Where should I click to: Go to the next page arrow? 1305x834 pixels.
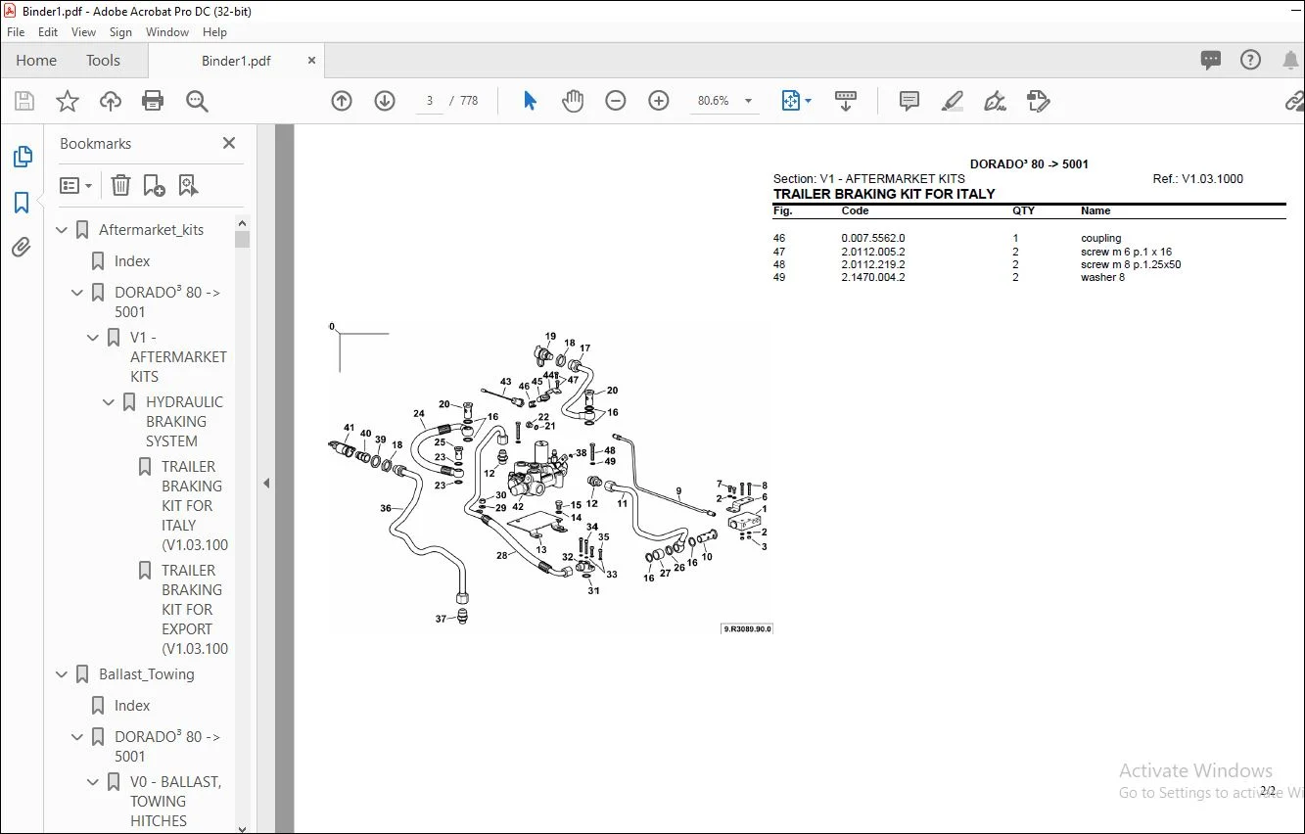tap(385, 101)
